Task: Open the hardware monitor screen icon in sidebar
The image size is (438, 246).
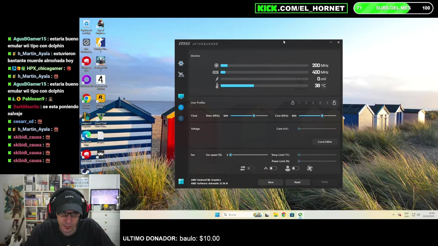Action: [181, 96]
